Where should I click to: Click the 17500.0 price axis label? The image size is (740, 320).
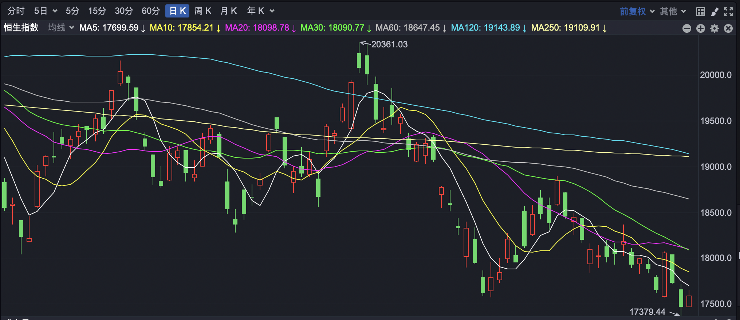716,304
